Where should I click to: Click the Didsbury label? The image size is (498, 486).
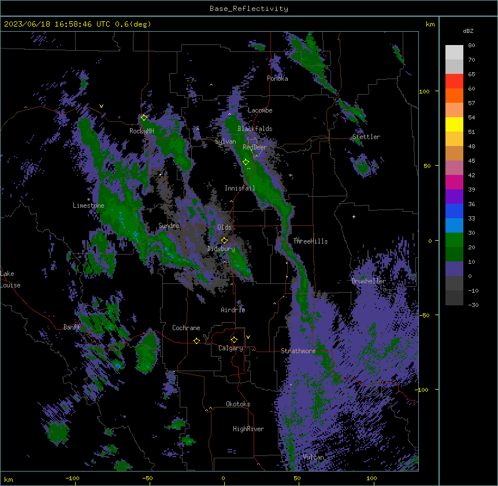pos(221,249)
